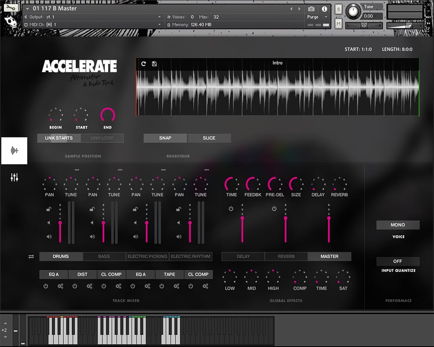Click the MONO voice button
Viewport: 434px width, 347px height.
click(x=398, y=225)
